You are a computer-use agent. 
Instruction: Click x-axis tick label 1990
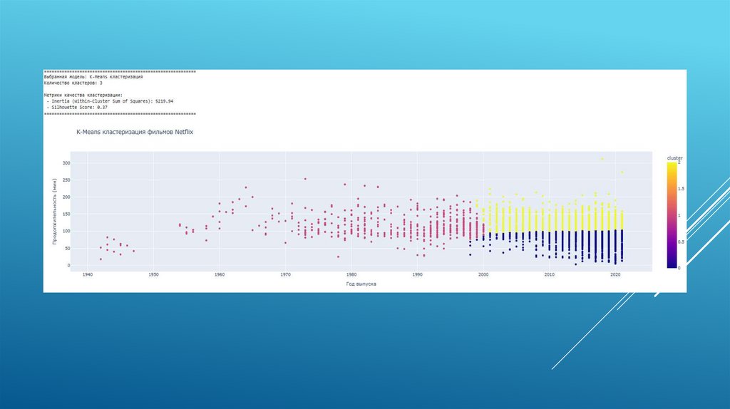pos(418,274)
